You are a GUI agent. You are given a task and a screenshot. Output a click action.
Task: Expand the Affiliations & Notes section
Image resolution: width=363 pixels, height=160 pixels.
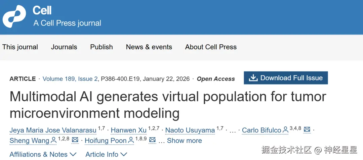[x=43, y=154]
